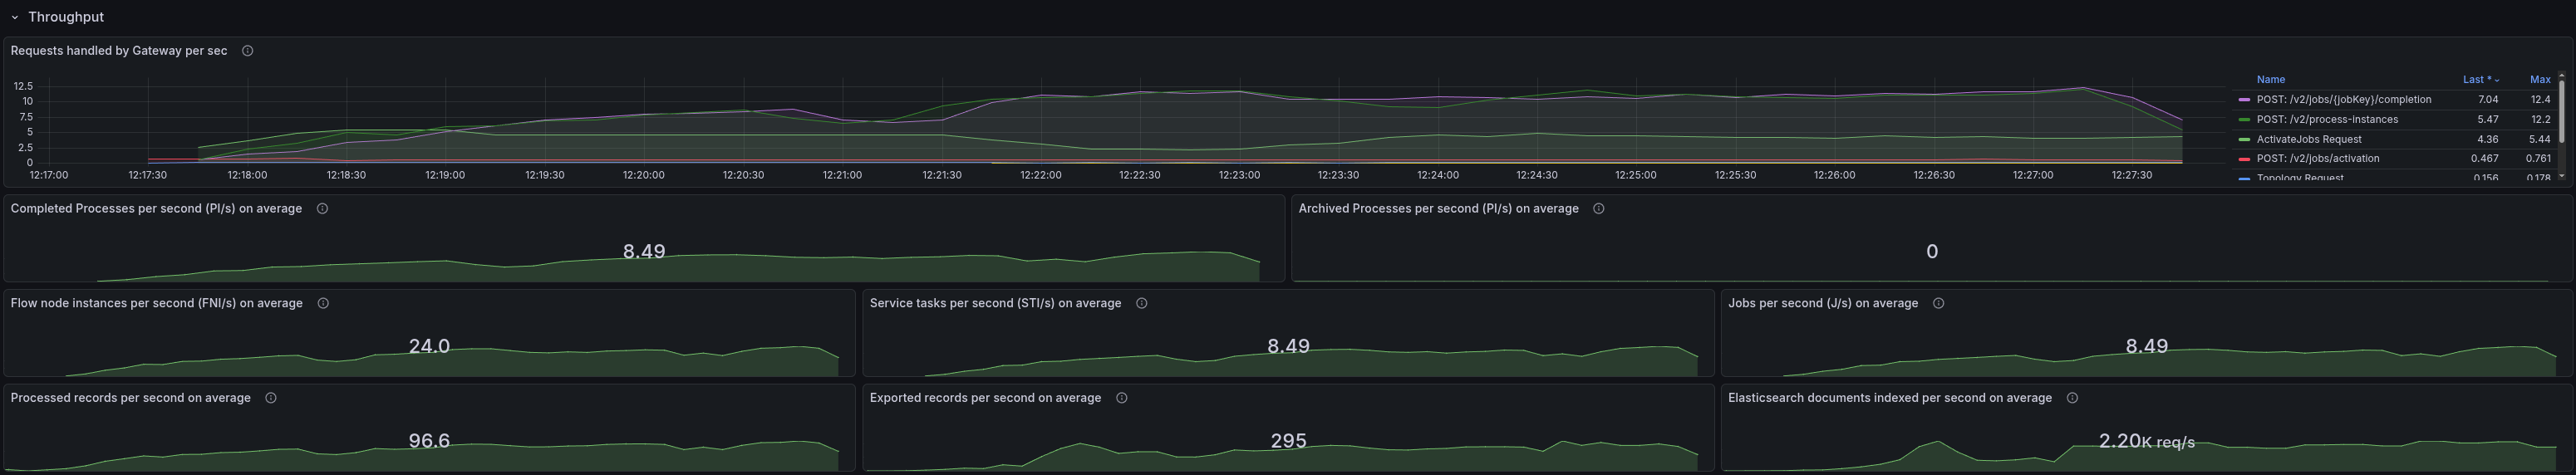The image size is (2576, 475).
Task: Open info icon for Elasticsearch documents indexed
Action: [2072, 398]
